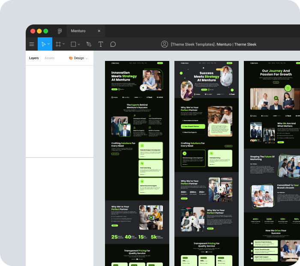Click the green macOS fullscreen button
Image resolution: width=300 pixels, height=266 pixels.
coord(46,31)
